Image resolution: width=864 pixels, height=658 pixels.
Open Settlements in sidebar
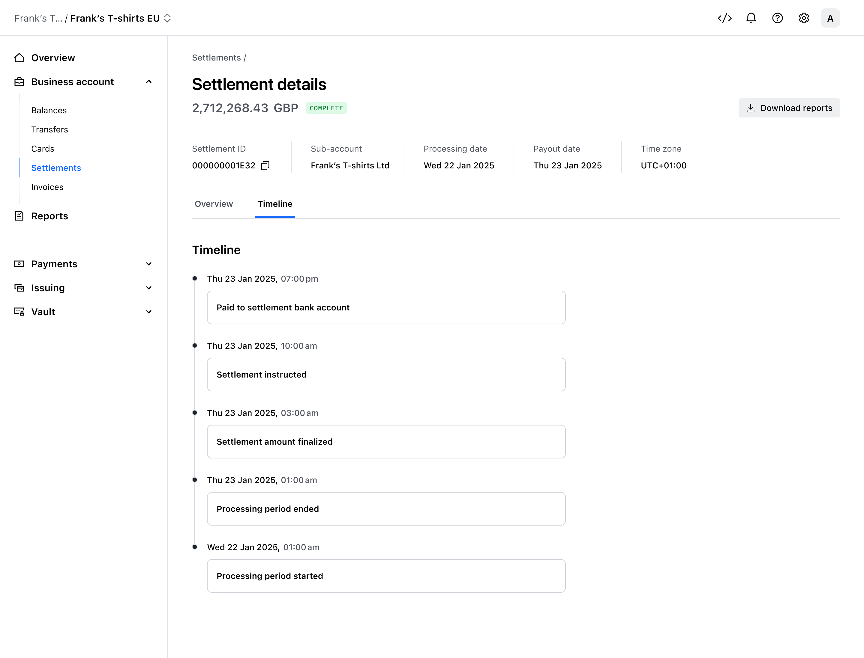pos(56,167)
